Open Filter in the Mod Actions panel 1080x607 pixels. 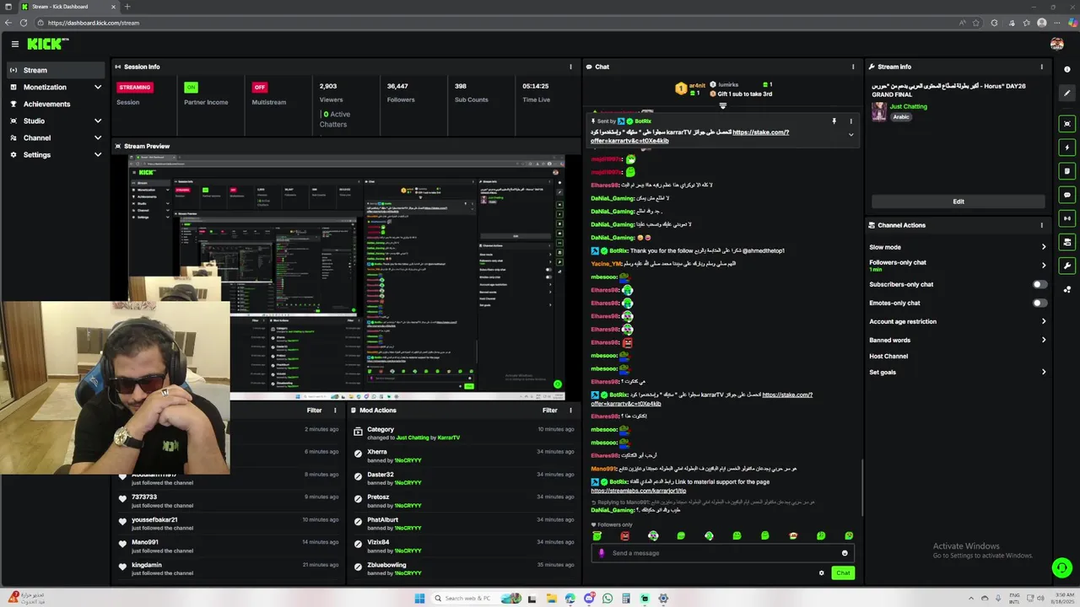550,411
